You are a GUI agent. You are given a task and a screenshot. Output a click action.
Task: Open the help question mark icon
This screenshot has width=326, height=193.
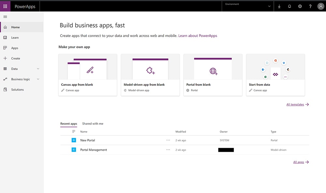coord(310,6)
